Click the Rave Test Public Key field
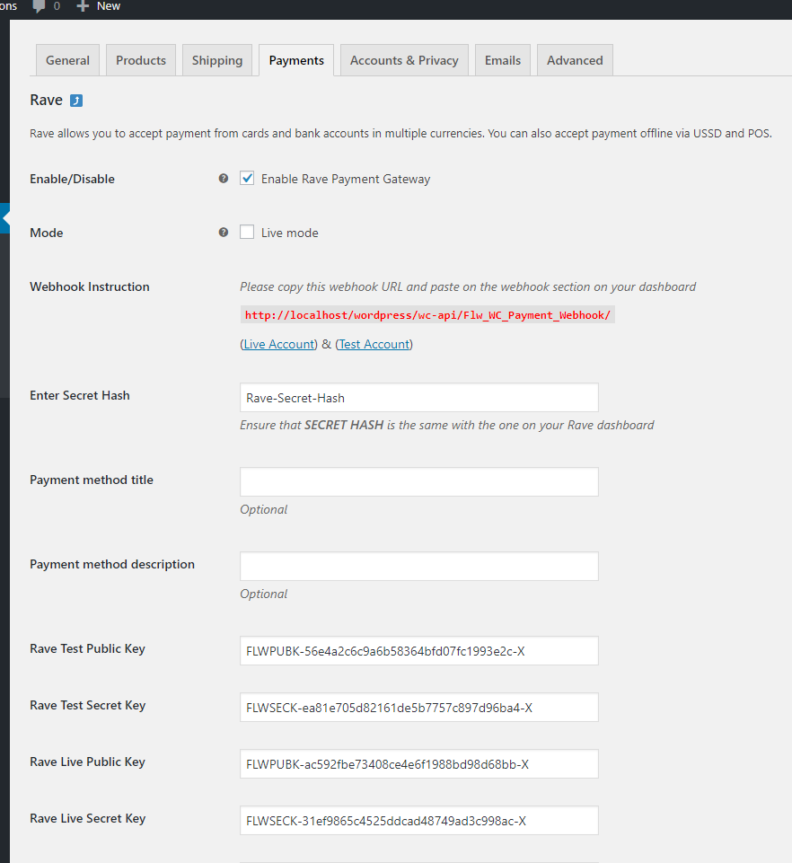The height and width of the screenshot is (863, 792). click(418, 650)
